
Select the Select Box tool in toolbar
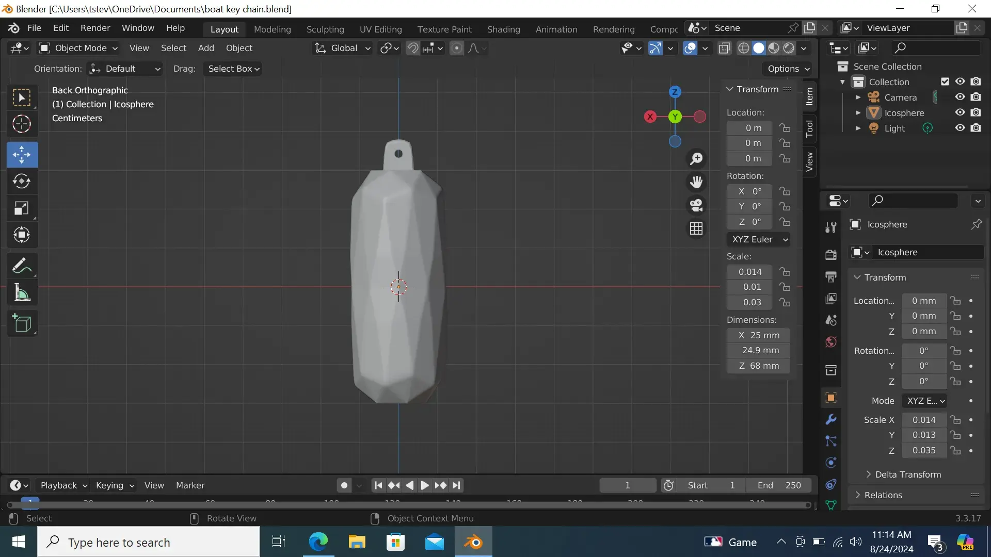[x=22, y=97]
